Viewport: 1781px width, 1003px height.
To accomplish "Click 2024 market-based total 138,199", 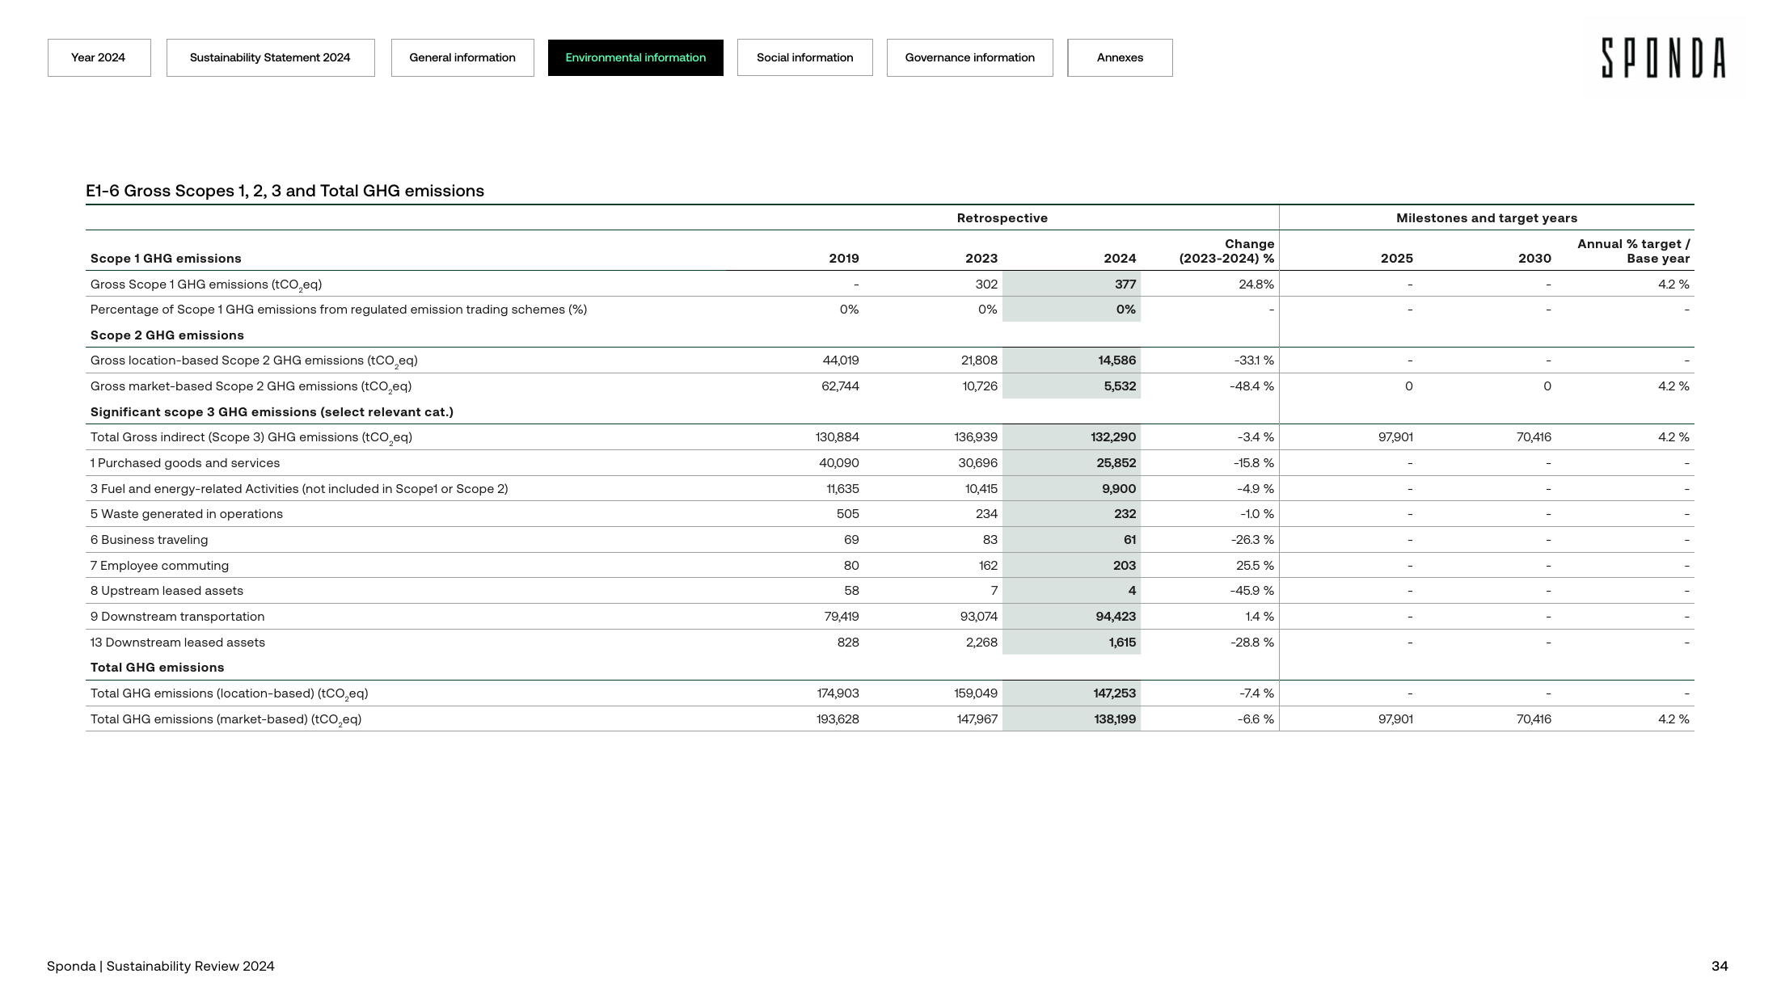I will click(x=1115, y=719).
